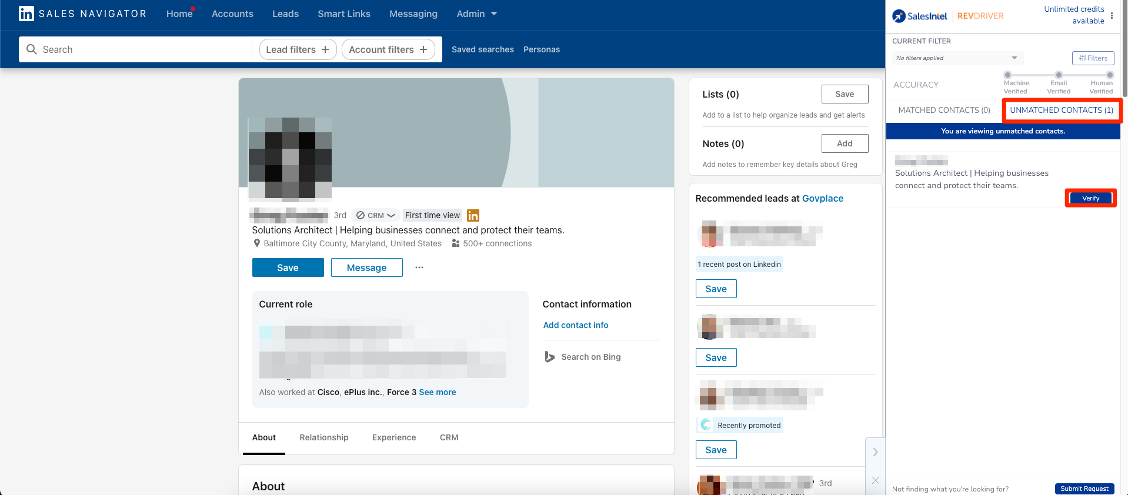Screen dimensions: 1128x495
Task: Click the Bing icon near Search on Bing
Action: click(x=549, y=357)
